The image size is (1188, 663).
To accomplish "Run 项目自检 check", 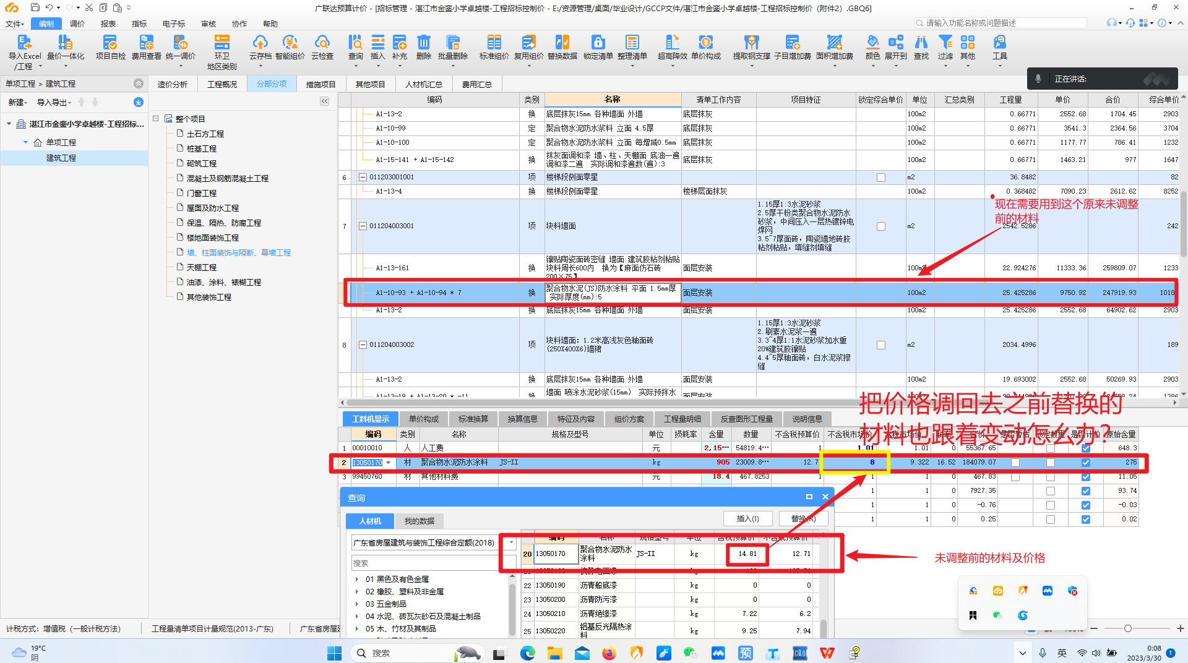I will [x=110, y=47].
